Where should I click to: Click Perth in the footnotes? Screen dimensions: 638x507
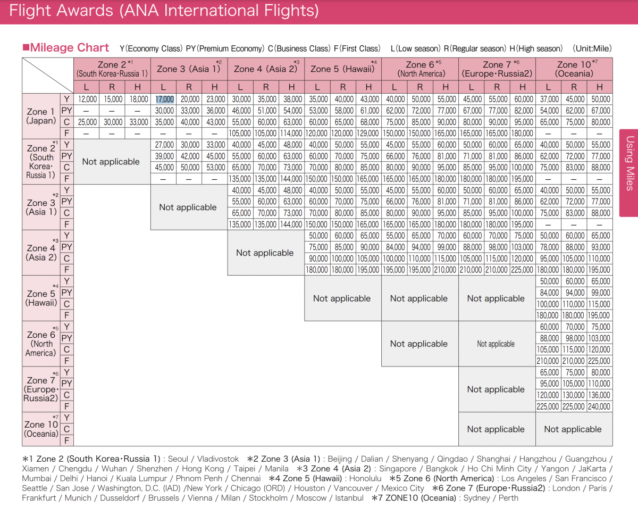[x=508, y=498]
